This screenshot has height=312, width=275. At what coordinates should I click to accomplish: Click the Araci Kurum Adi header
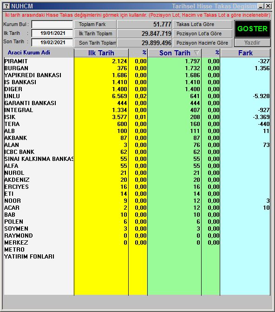click(x=29, y=53)
